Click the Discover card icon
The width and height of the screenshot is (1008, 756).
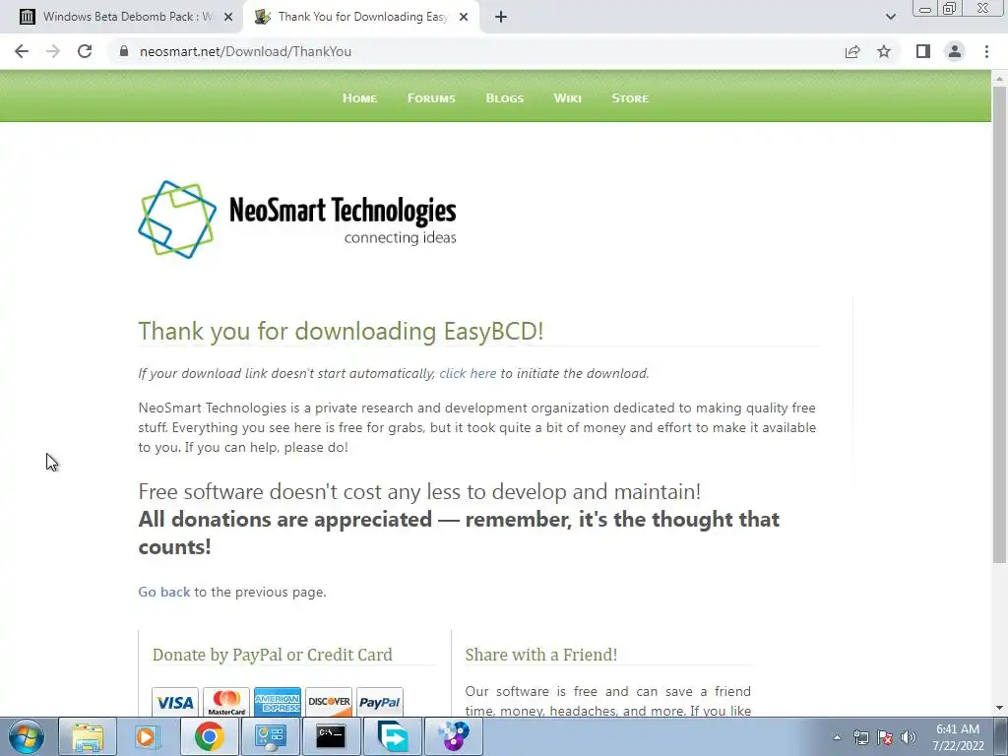pos(329,702)
